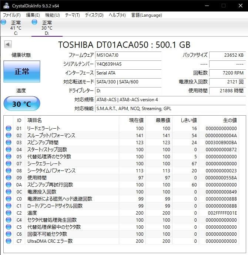248x255 pixels.
Task: Click the buffer size value 23652 KB
Action: point(227,55)
